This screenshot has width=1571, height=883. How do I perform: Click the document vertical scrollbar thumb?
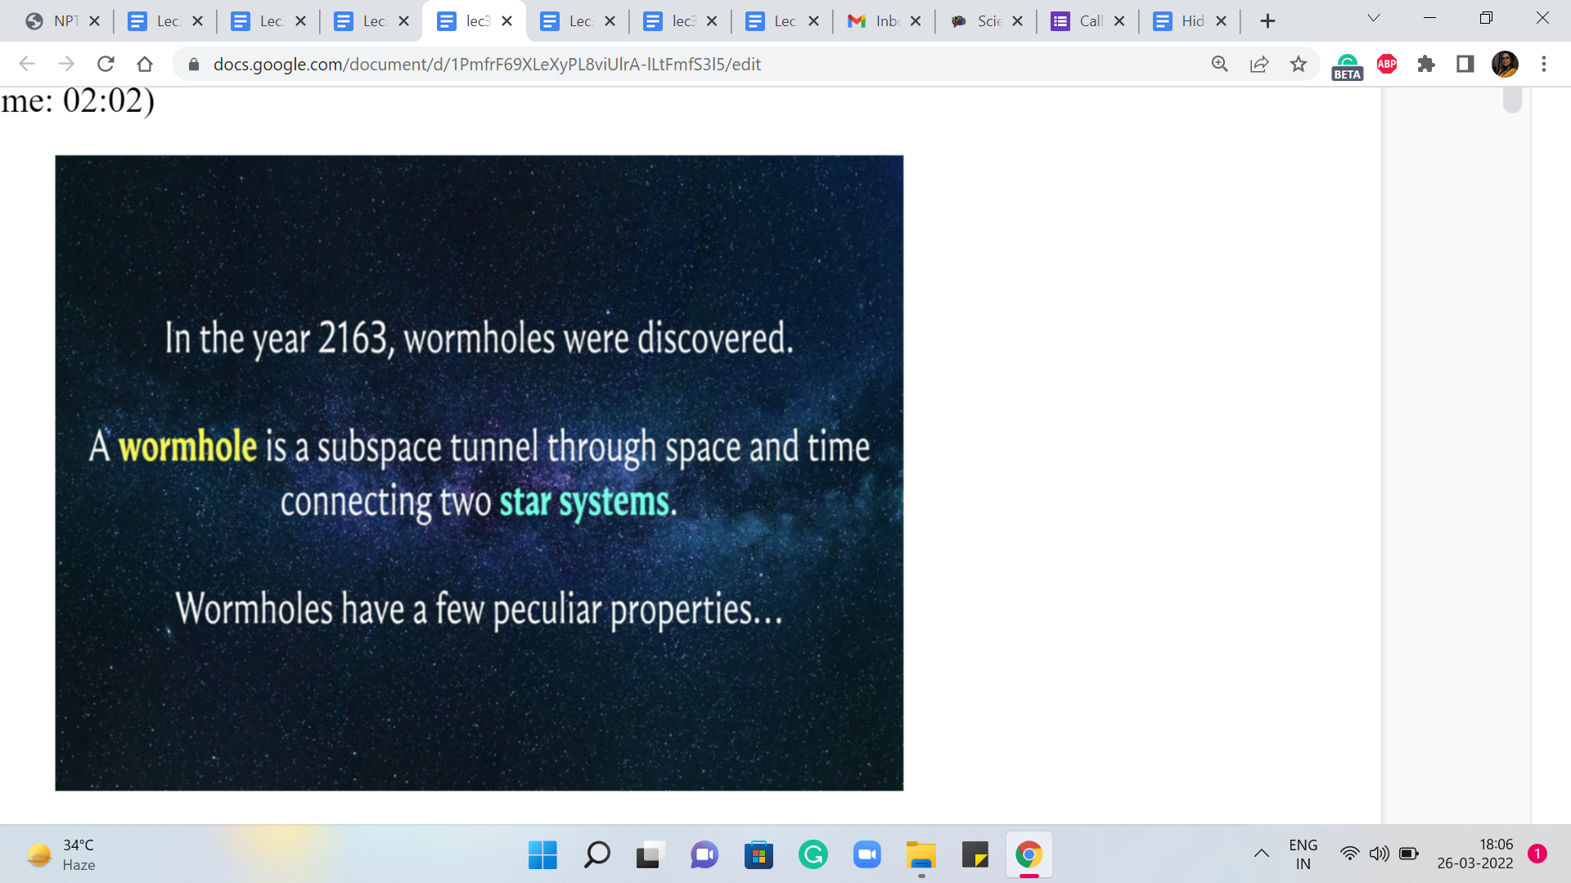1512,101
